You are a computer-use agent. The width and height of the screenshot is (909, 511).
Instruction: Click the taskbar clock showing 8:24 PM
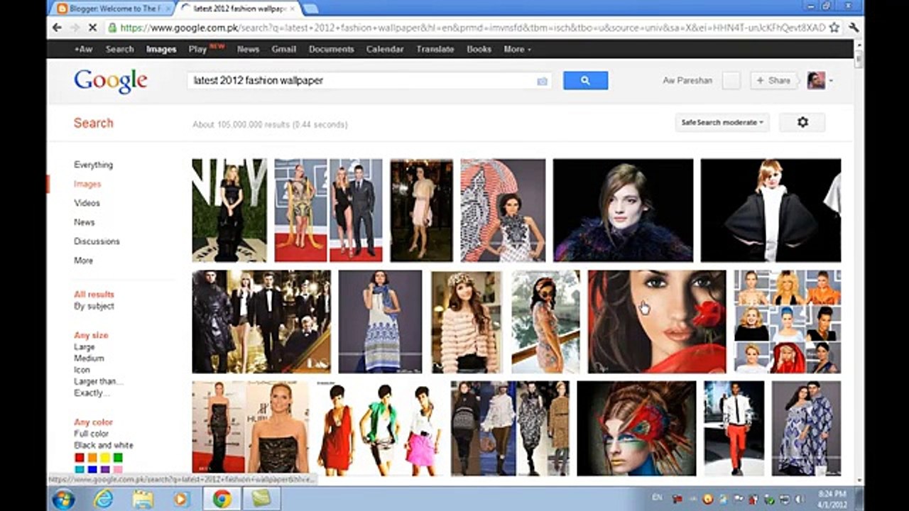click(x=832, y=498)
